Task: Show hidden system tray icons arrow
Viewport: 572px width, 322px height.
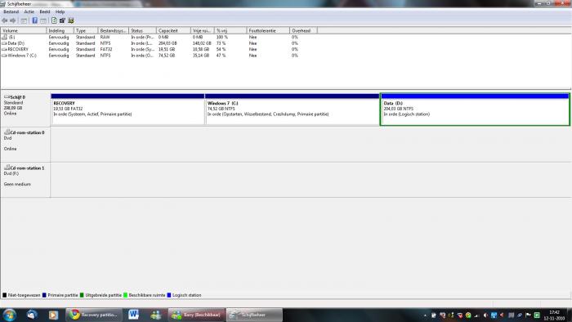Action: coord(425,315)
